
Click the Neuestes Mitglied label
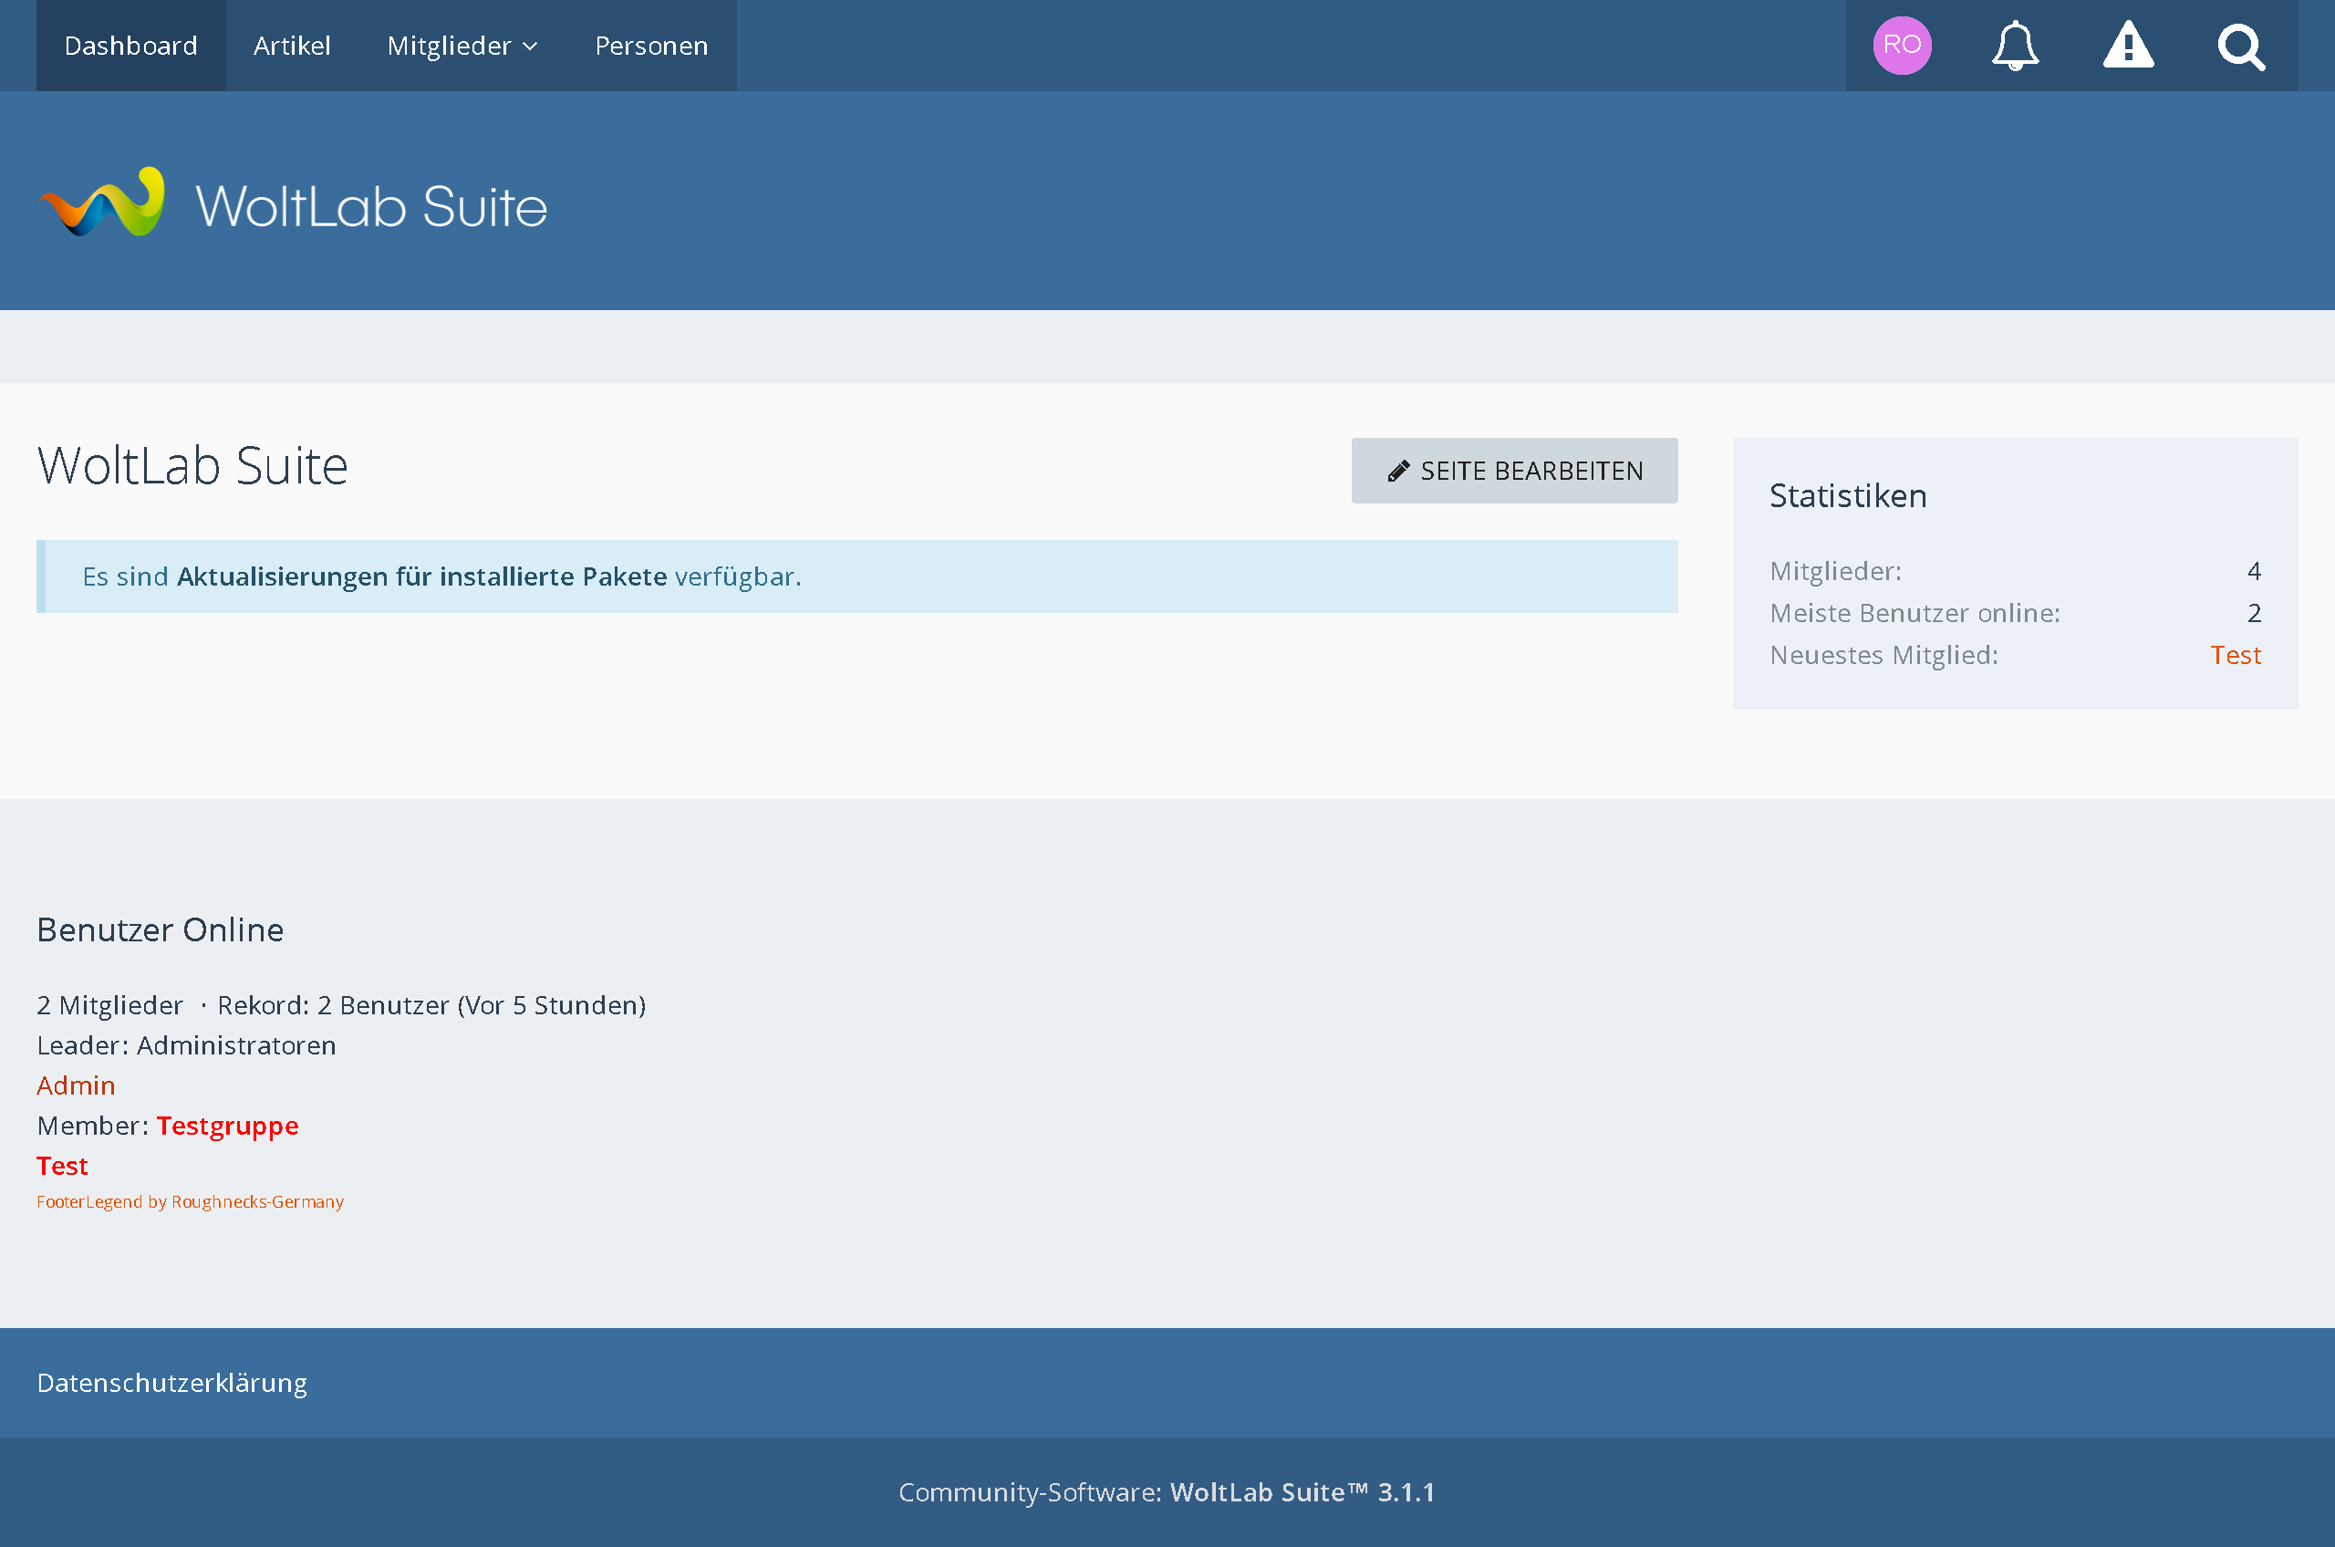point(1884,655)
